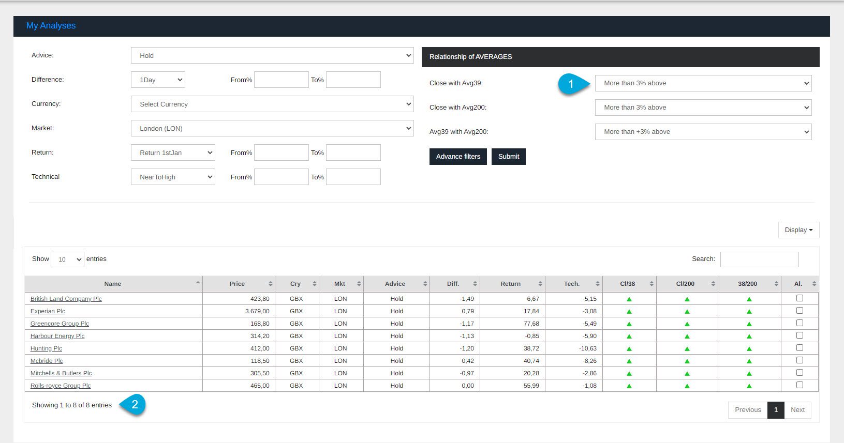Viewport: 844px width, 443px height.
Task: Click green triangle in Experian Plc Cl/200 cell
Action: (x=687, y=312)
